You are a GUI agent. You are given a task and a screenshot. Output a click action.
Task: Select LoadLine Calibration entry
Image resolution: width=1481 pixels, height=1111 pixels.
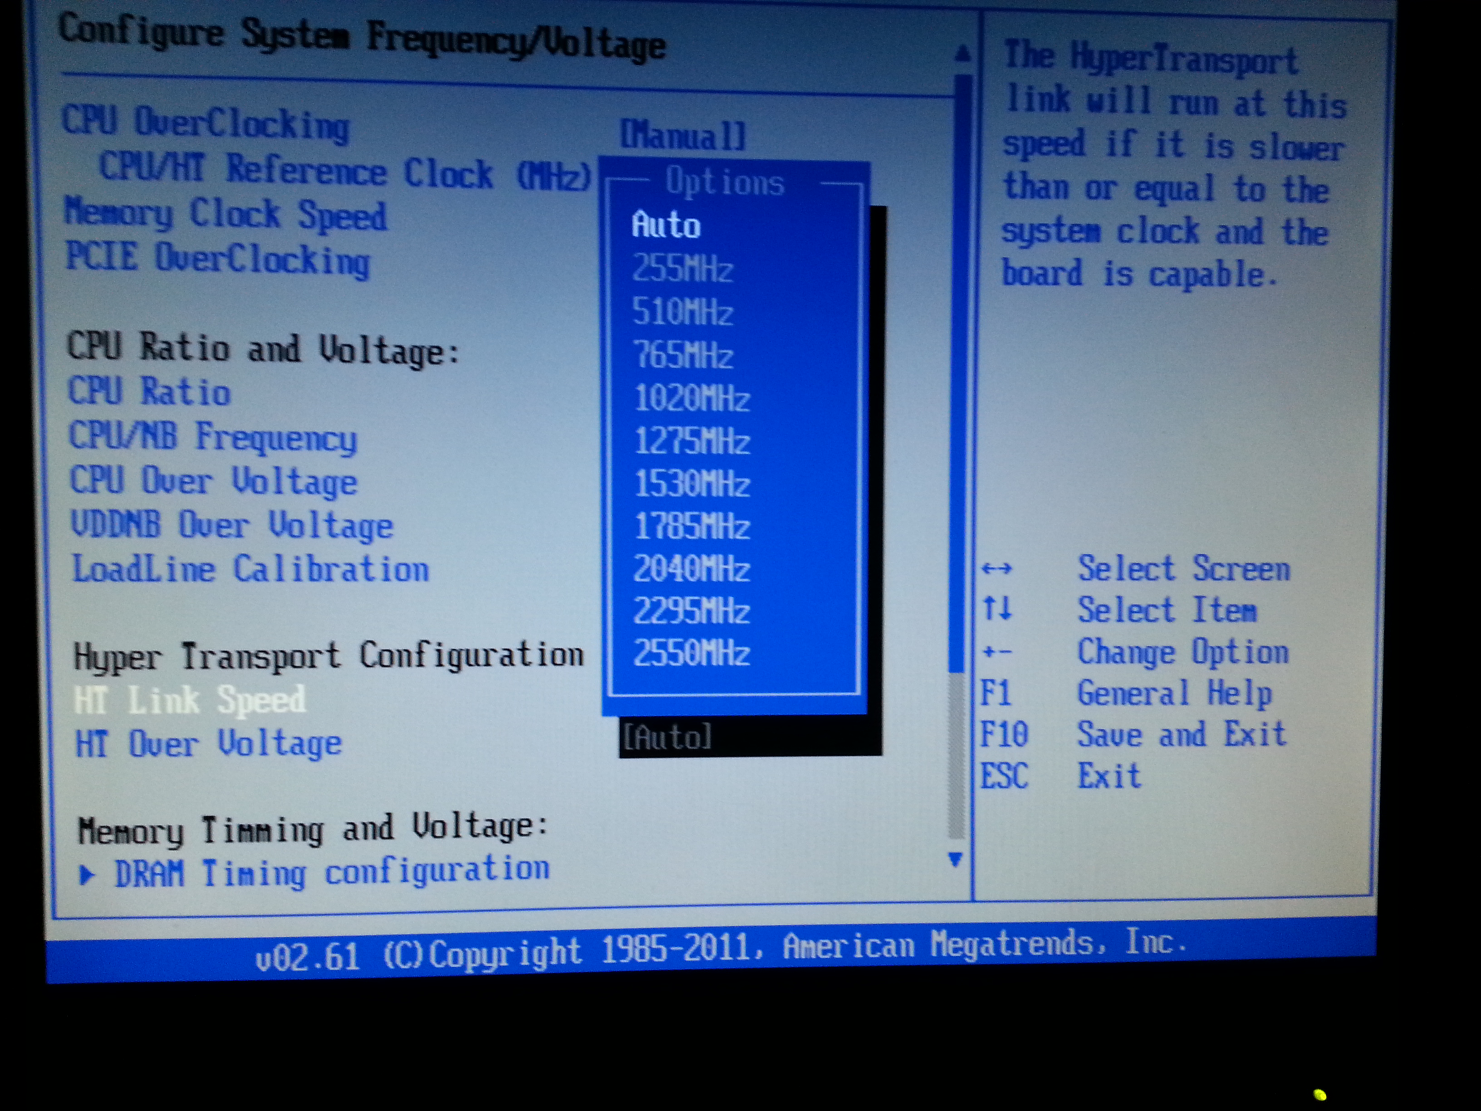(250, 569)
